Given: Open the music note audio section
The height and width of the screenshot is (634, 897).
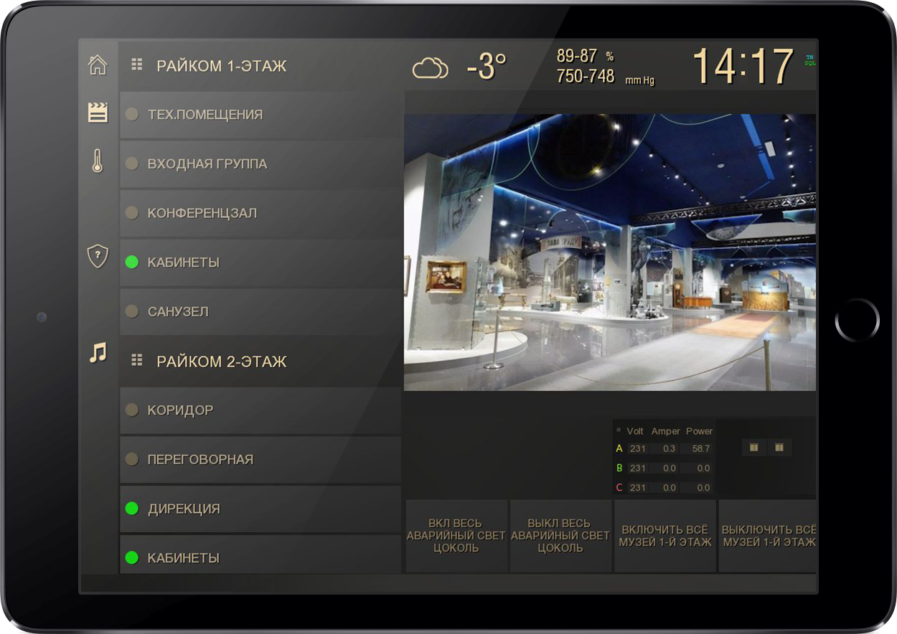Looking at the screenshot, I should [98, 352].
